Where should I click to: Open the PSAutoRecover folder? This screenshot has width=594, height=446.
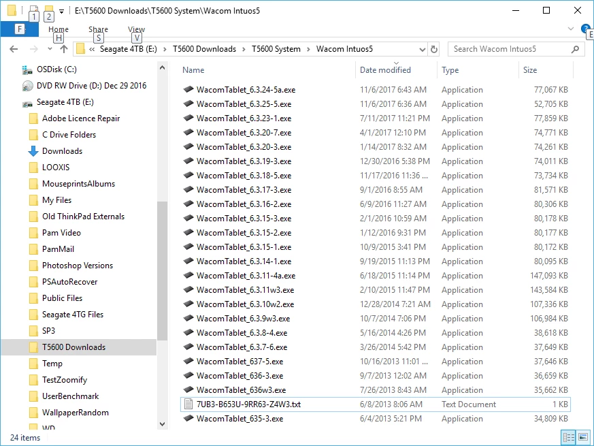point(69,282)
